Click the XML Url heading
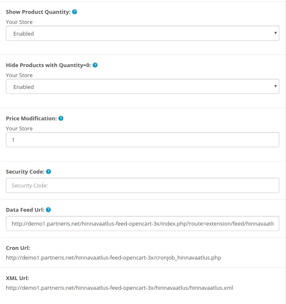286x304 pixels. tap(17, 278)
